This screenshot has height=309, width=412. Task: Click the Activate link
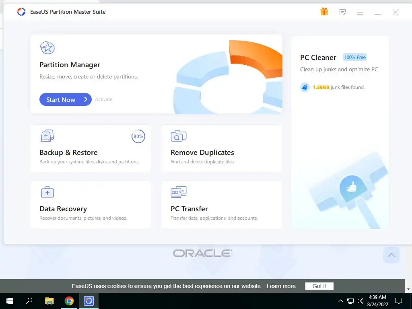pyautogui.click(x=103, y=99)
